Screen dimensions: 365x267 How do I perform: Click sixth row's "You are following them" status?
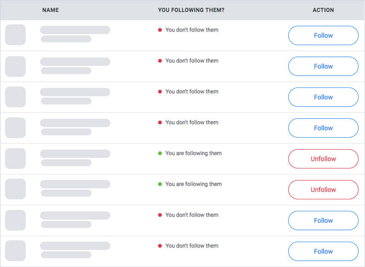pos(193,184)
